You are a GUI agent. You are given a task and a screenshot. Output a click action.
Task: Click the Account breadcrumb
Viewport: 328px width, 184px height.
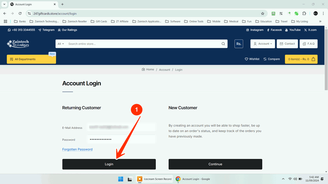click(x=164, y=70)
